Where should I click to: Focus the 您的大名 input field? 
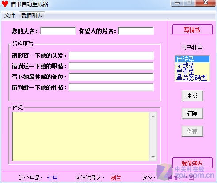click(58, 31)
